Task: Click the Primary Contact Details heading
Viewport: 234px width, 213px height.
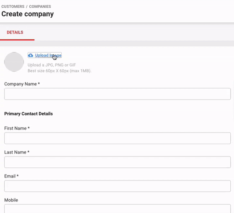Action: pos(29,114)
